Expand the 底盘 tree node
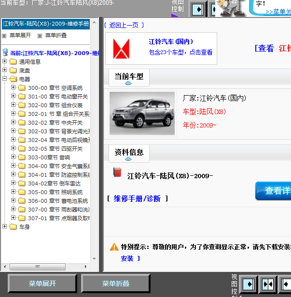Image resolution: width=291 pixels, height=297 pixels. [x=4, y=70]
